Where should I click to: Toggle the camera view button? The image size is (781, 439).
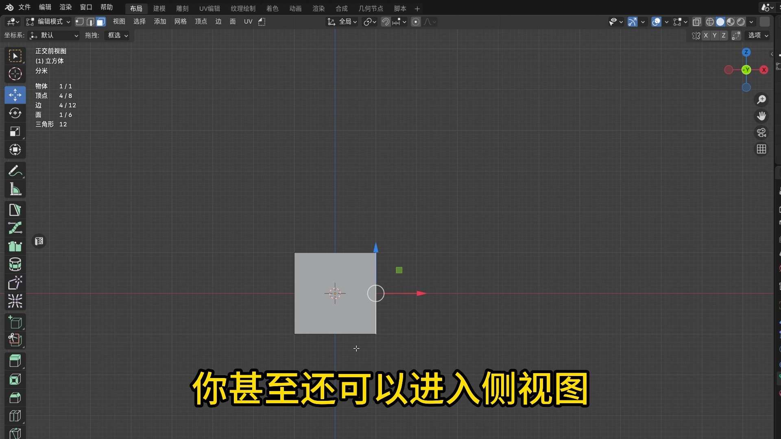pyautogui.click(x=761, y=133)
